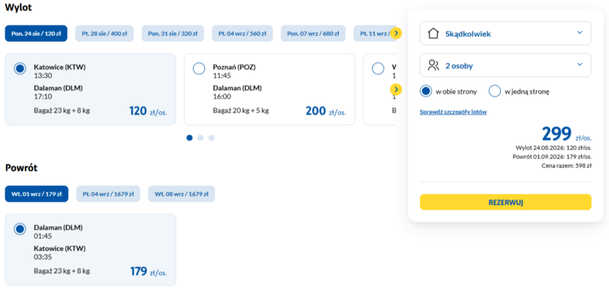This screenshot has height=295, width=609.
Task: Select the Katowice 13:30 departure flight
Action: click(20, 68)
